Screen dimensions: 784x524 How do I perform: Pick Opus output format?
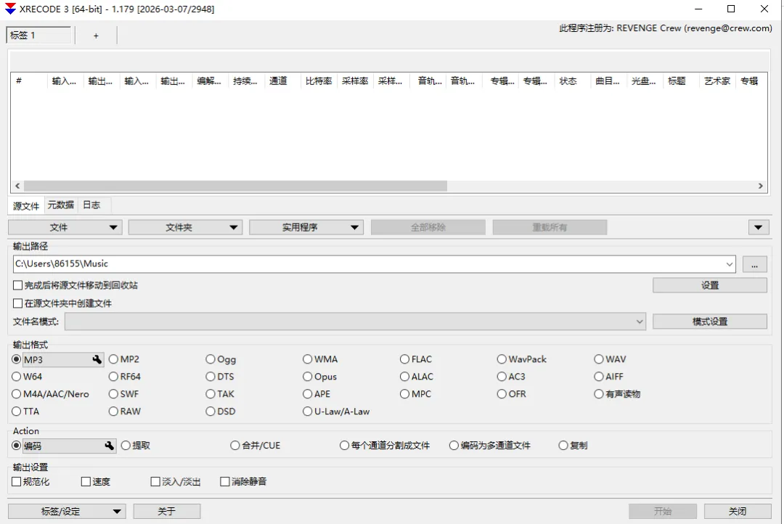[x=320, y=377]
